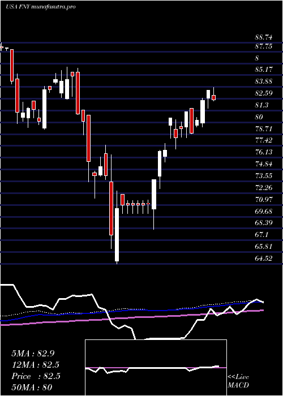Select the 69.68 price axis label
283x396 pixels.
[264, 211]
